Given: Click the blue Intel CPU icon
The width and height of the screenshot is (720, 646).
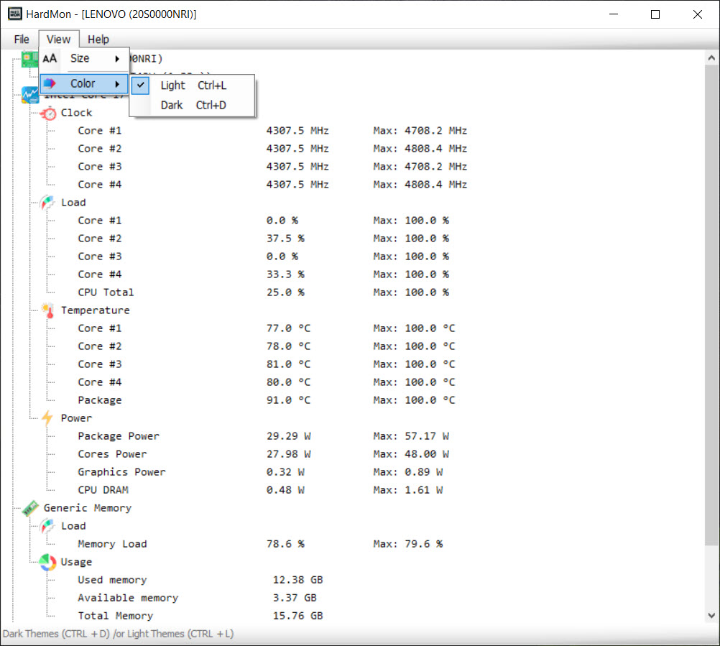Looking at the screenshot, I should coord(30,95).
